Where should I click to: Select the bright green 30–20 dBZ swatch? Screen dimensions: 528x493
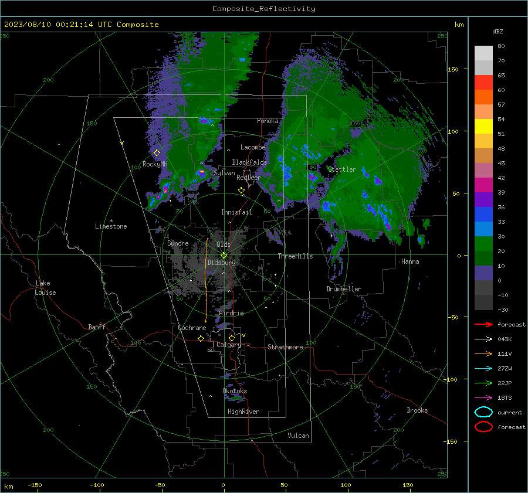[483, 244]
